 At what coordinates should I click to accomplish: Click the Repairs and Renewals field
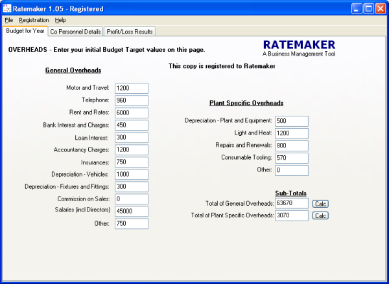click(x=291, y=146)
